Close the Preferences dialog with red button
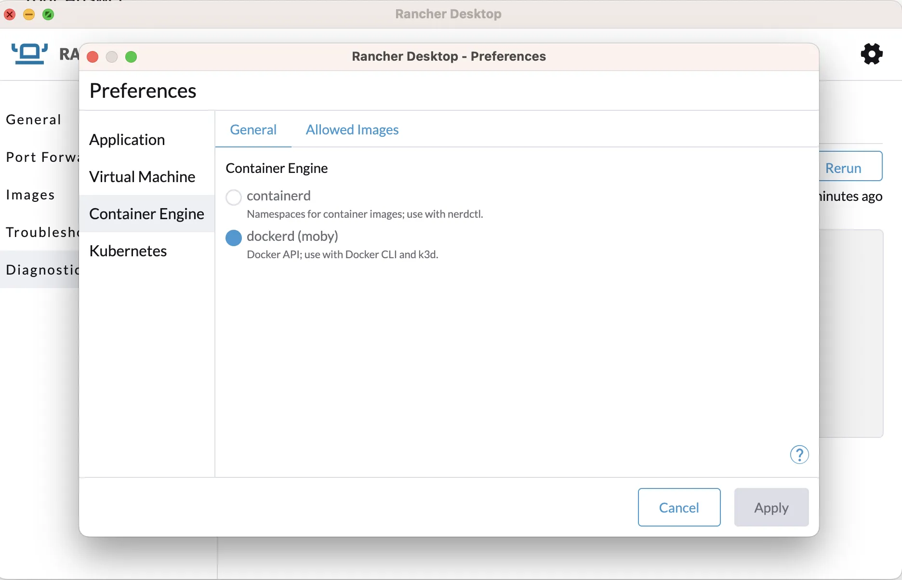 93,57
